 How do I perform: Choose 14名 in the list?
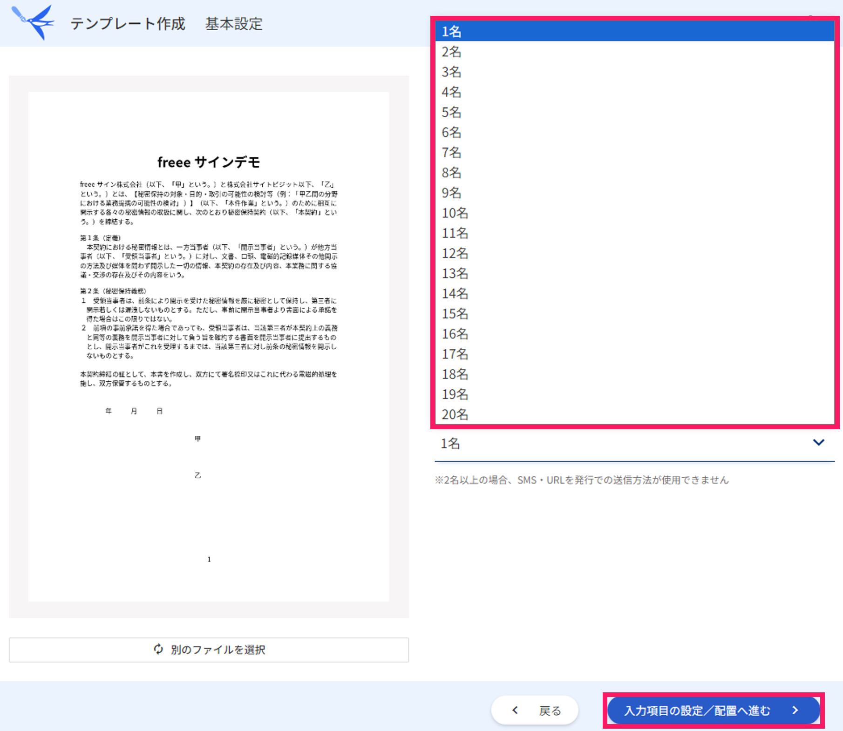[x=634, y=293]
